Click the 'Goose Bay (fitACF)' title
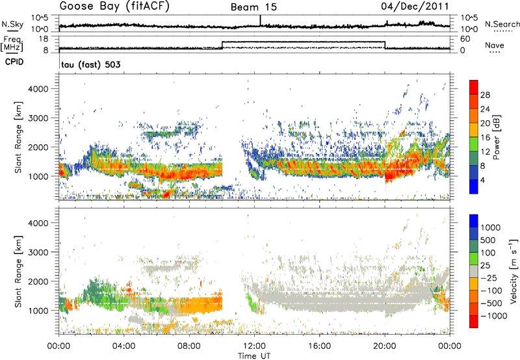 tap(114, 6)
